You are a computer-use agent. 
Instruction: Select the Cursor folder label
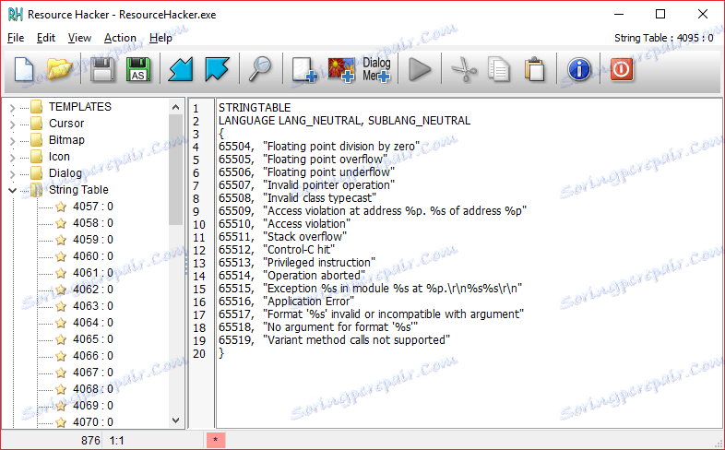click(66, 124)
